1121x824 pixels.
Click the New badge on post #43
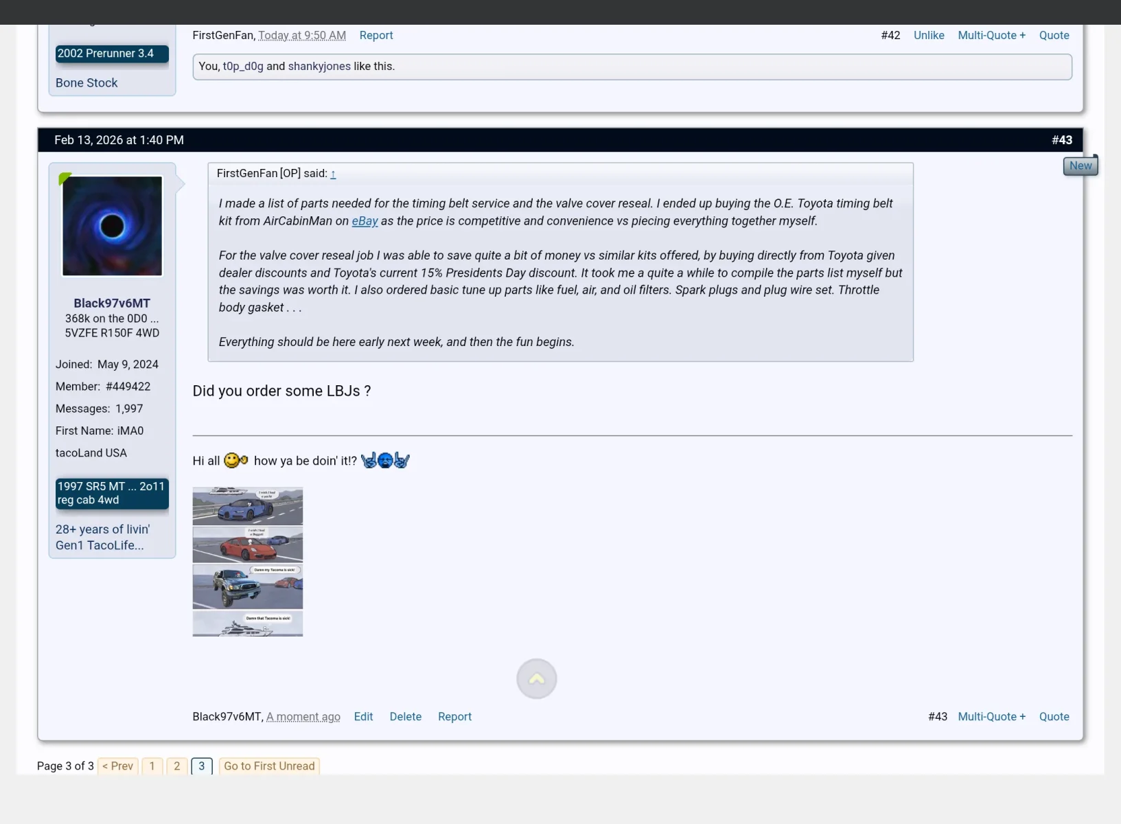click(1080, 165)
